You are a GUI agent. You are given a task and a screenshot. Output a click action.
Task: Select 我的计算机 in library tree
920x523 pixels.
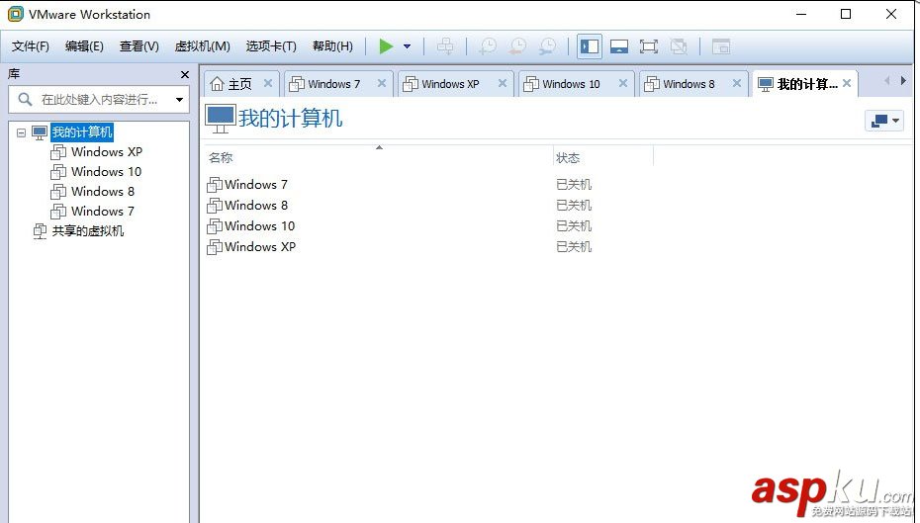point(81,131)
